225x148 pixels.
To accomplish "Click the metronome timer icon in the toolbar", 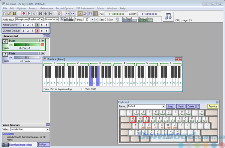I will tap(59, 13).
